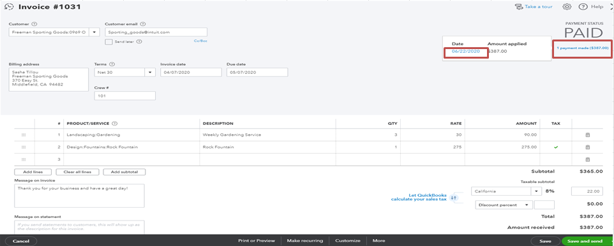614x246 pixels.
Task: Click the amount cell showing 275.00
Action: (x=502, y=147)
